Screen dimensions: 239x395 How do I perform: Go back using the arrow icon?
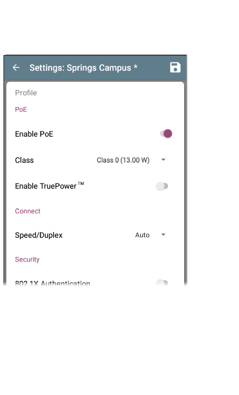pos(16,67)
